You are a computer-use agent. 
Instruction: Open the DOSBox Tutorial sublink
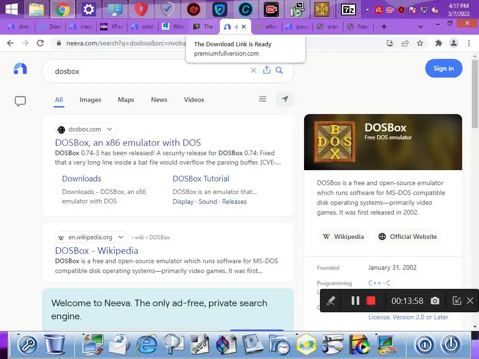pos(201,179)
